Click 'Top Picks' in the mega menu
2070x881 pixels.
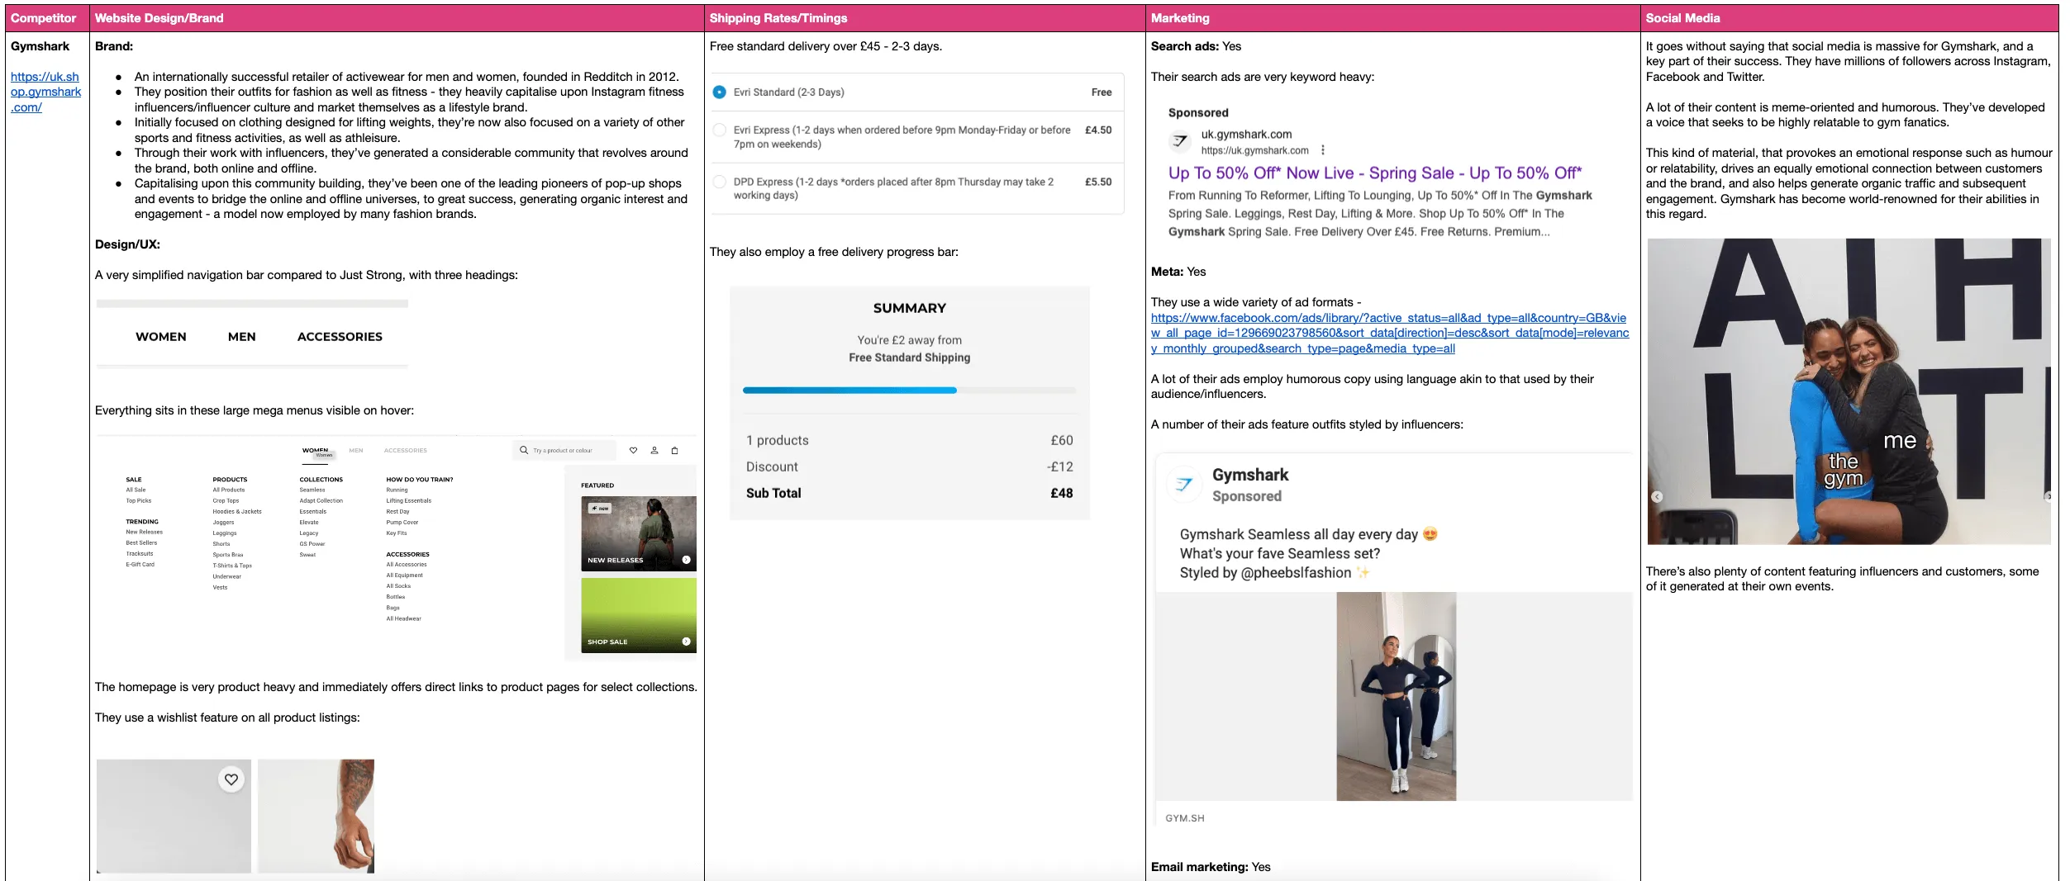[x=139, y=500]
